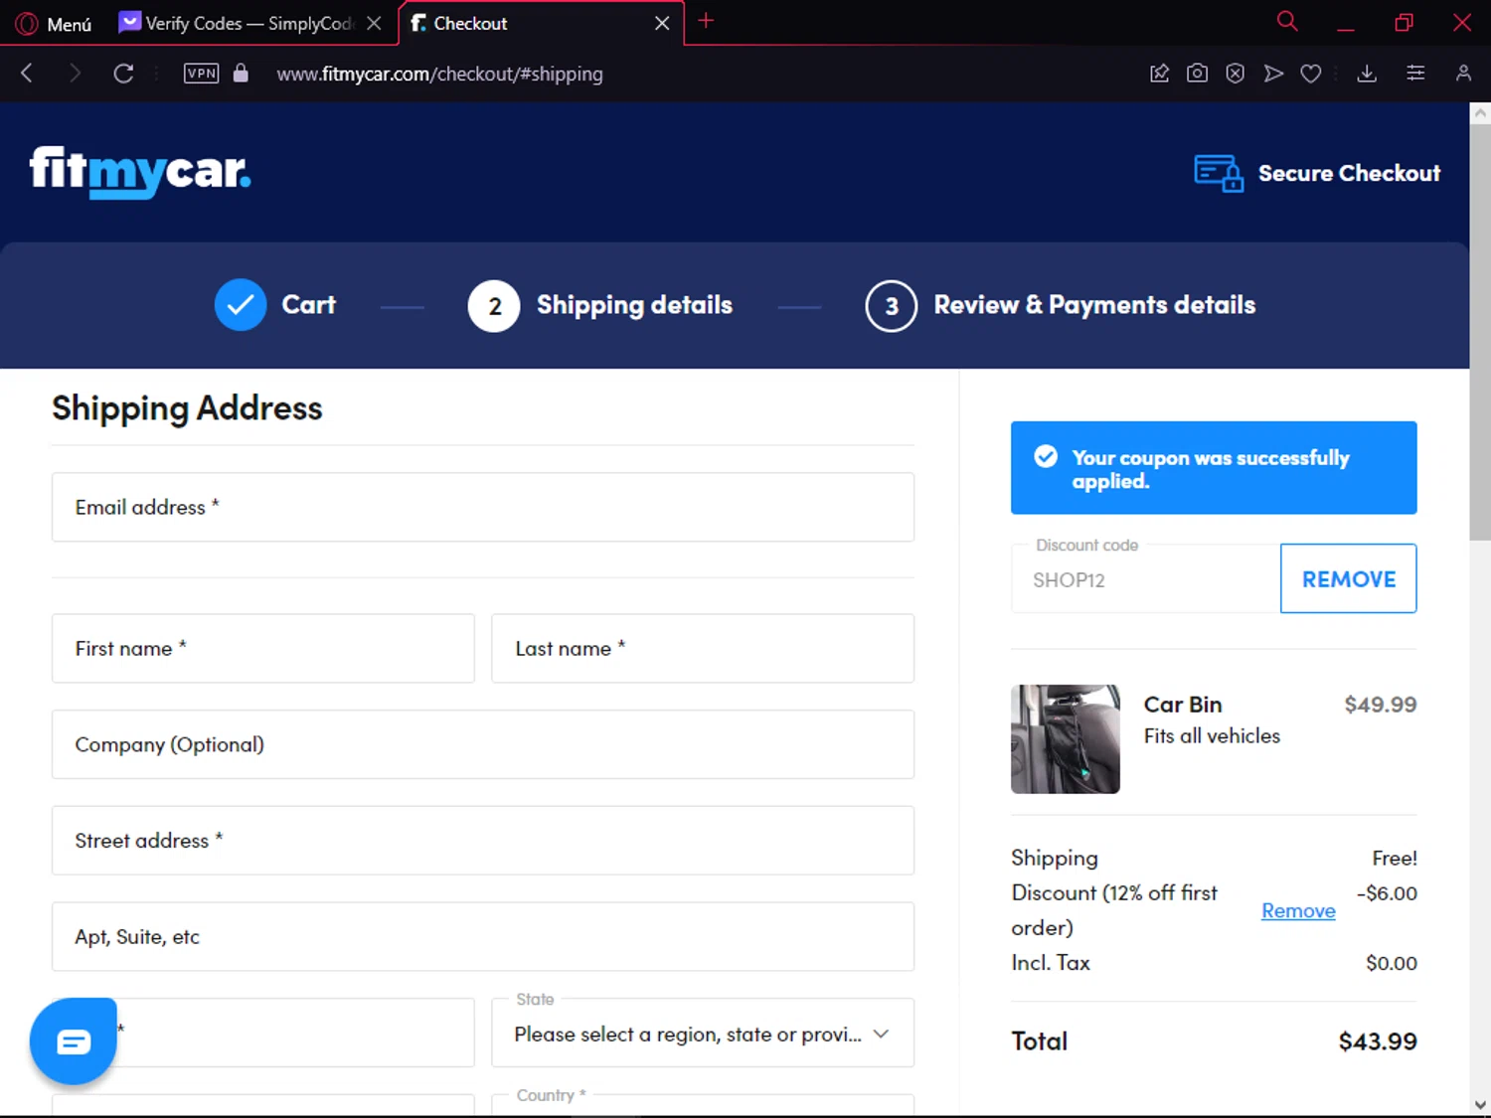The image size is (1491, 1118).
Task: Click the Free! shipping value
Action: [1395, 858]
